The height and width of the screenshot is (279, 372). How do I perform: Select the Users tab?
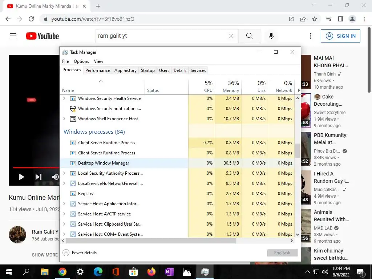[164, 70]
